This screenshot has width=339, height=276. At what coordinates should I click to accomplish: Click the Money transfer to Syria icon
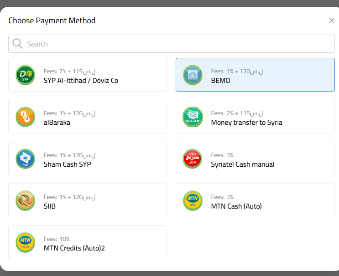pyautogui.click(x=193, y=117)
